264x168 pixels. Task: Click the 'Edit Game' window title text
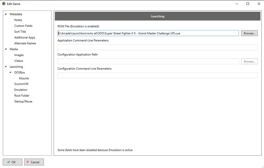click(x=14, y=4)
